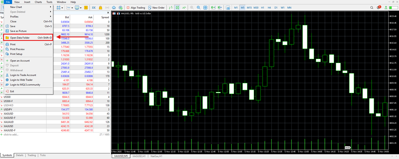The width and height of the screenshot is (399, 159).
Task: Select the M1 timeframe
Action: (x=236, y=8)
